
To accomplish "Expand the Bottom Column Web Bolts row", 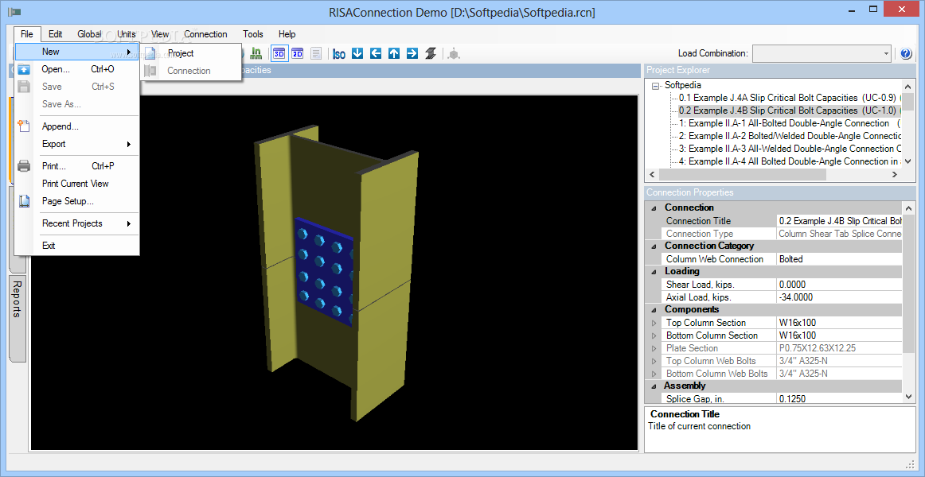I will pyautogui.click(x=653, y=374).
